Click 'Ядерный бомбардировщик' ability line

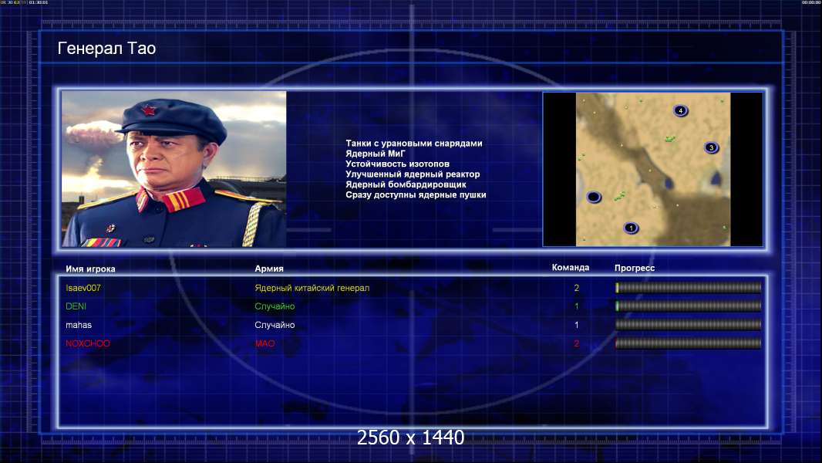406,184
